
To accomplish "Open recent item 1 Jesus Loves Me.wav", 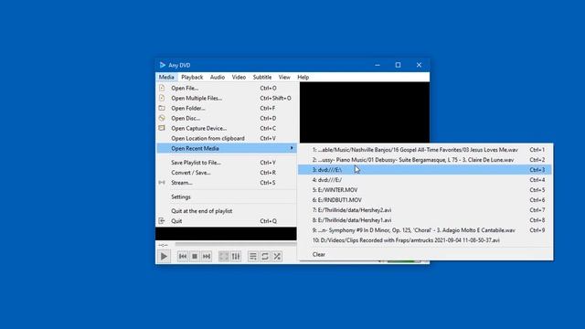I will (x=425, y=150).
